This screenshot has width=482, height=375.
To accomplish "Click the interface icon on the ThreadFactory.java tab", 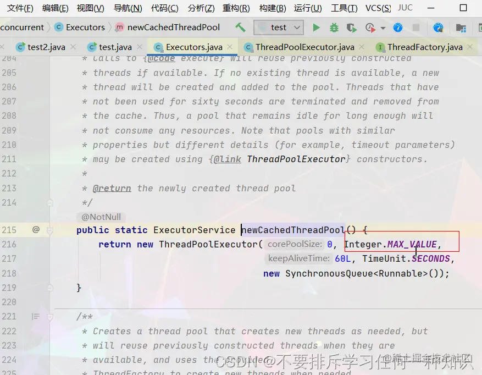I will pos(380,47).
